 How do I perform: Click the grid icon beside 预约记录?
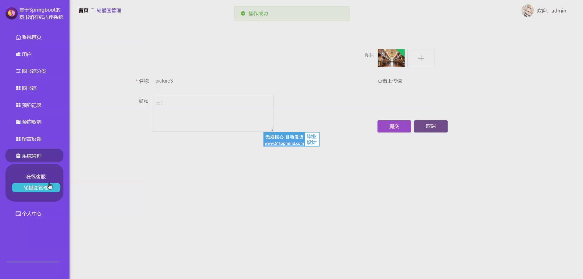tap(18, 105)
